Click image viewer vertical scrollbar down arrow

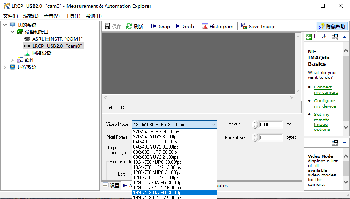(x=298, y=91)
